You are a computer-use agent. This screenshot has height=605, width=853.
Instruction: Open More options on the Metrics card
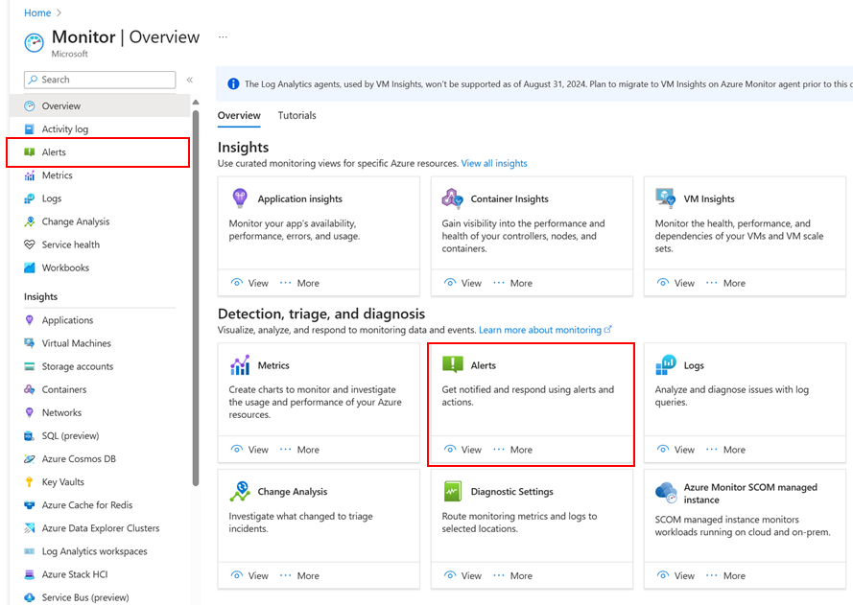coord(307,450)
